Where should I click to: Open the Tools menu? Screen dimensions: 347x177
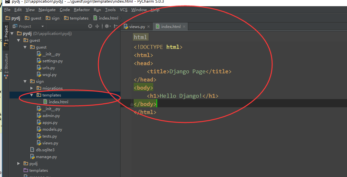point(110,10)
